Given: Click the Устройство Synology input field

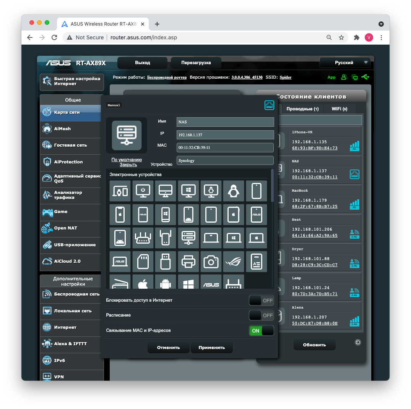Looking at the screenshot, I should 225,160.
